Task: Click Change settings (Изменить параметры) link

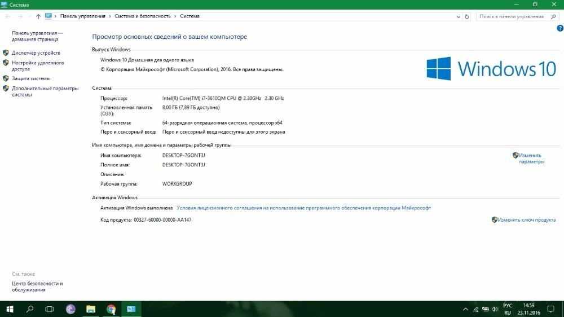Action: pos(532,158)
